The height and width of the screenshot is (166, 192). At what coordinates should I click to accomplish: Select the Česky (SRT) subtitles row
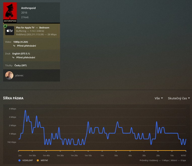coord(31,66)
